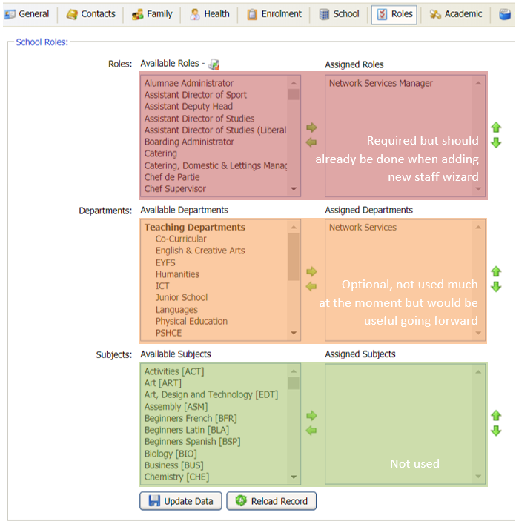The height and width of the screenshot is (527, 516).
Task: Assign selected department using right arrow
Action: 311,272
